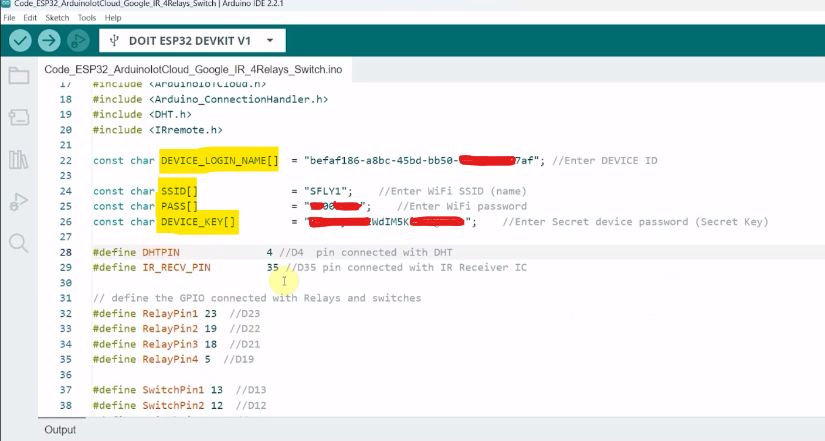The width and height of the screenshot is (825, 441).
Task: Verify the sketch with the checkmark icon
Action: [19, 40]
